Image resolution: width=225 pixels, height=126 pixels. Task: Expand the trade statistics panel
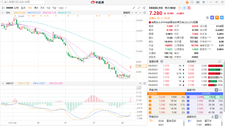pos(220,62)
